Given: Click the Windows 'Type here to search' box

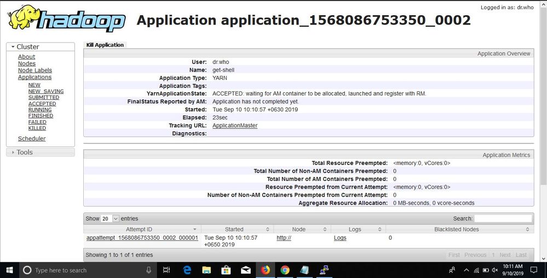Looking at the screenshot, I should pos(87,270).
